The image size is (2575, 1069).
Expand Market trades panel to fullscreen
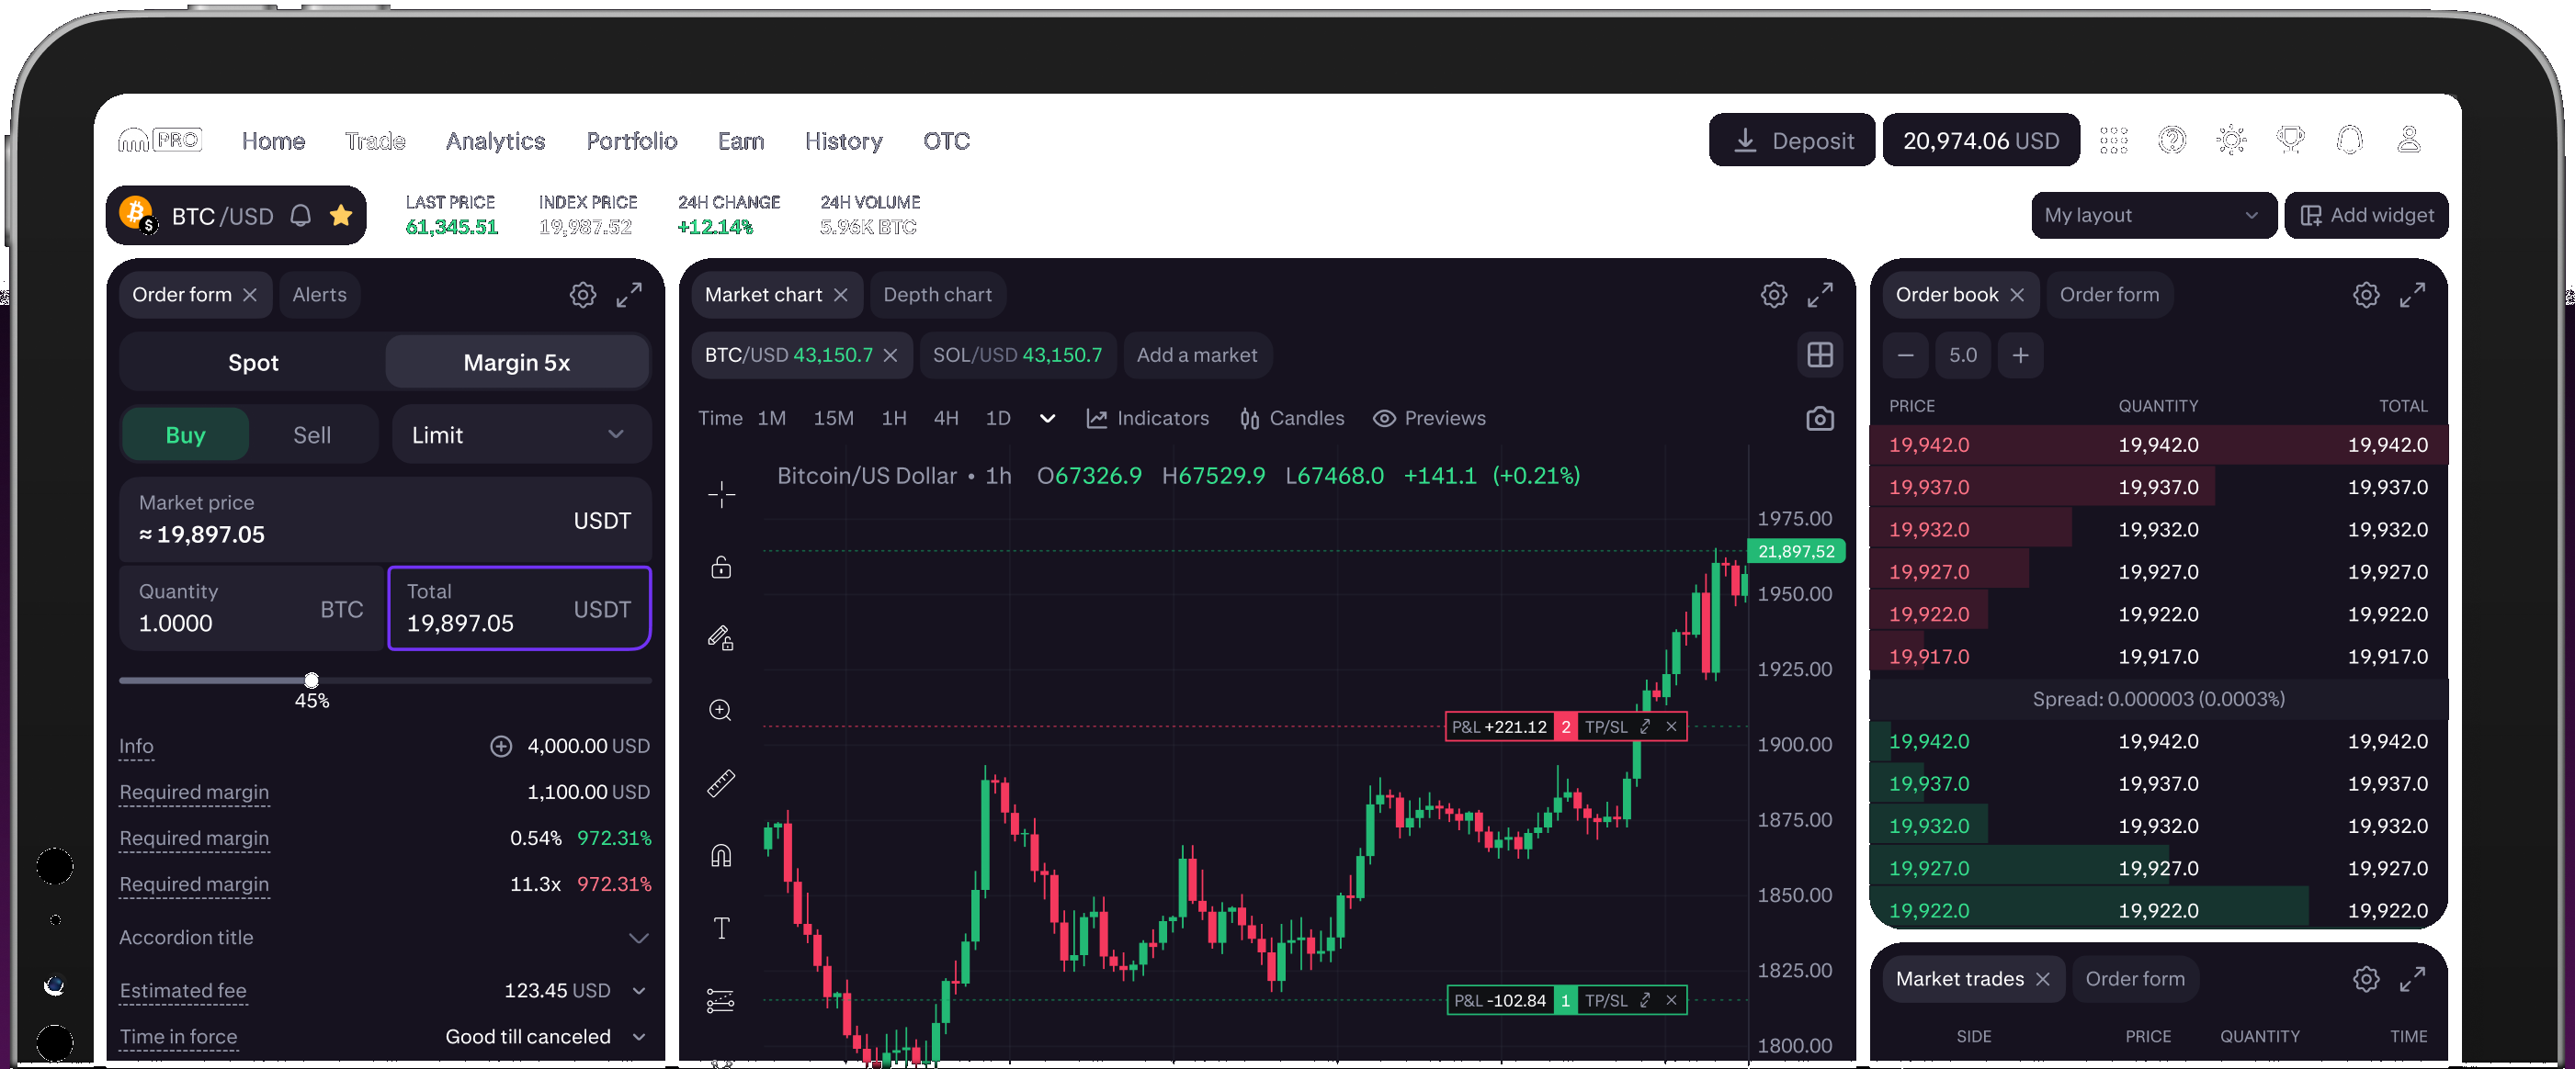coord(2413,979)
